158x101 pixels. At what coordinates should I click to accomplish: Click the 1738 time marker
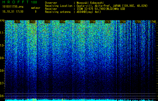click(123, 22)
